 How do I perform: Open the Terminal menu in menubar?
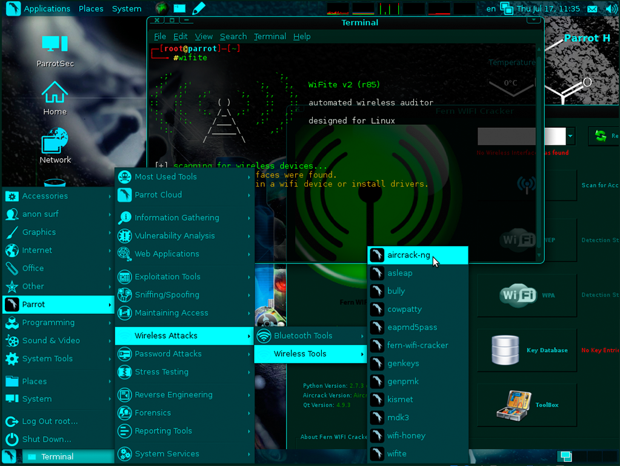tap(270, 37)
